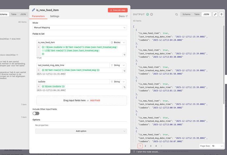The width and height of the screenshot is (227, 155).
Task: Switch to the Settings tab
Action: [x=55, y=16]
